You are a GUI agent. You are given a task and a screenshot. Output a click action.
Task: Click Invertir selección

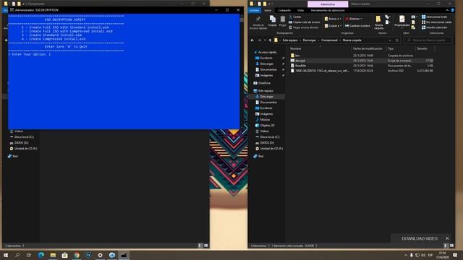point(434,27)
